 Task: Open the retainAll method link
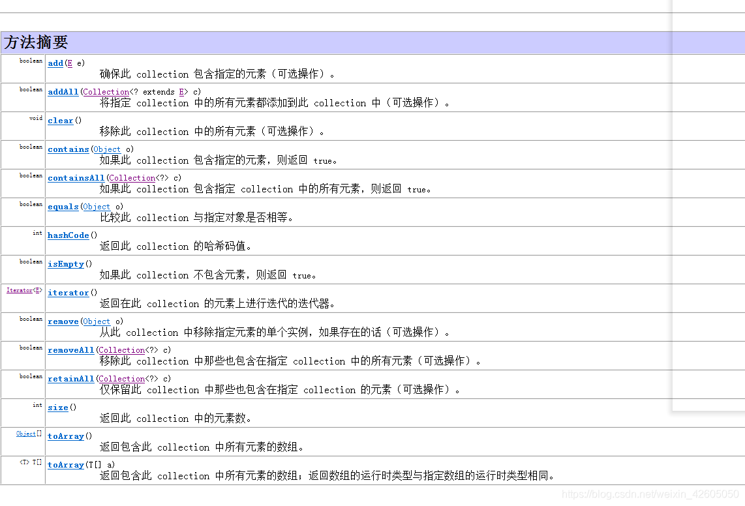71,379
